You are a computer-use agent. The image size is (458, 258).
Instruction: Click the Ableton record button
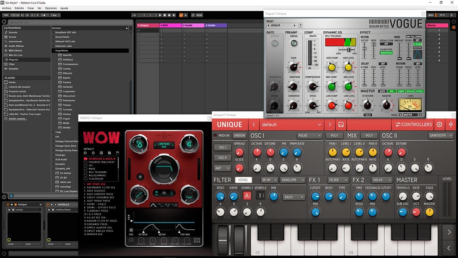point(169,15)
